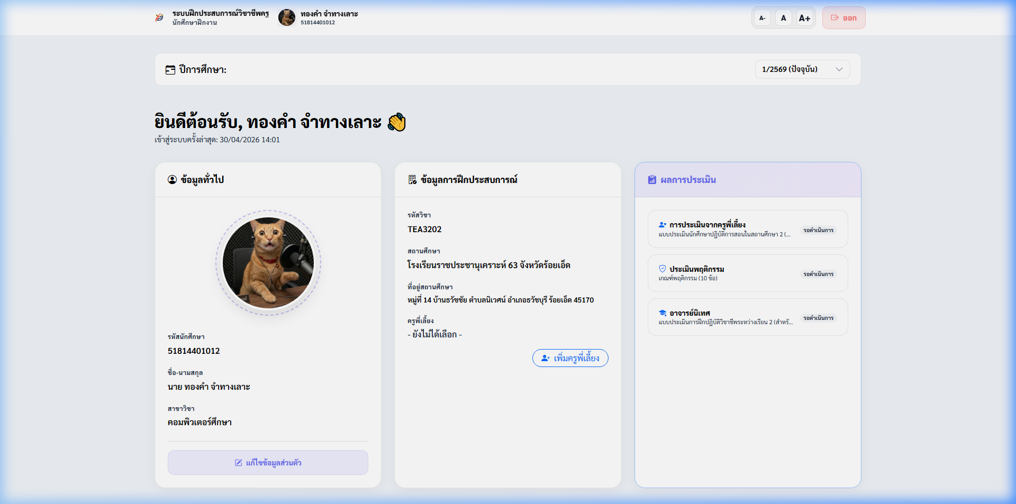Click the school name โรงเรียนราชประชานุเคราะห์ 63
The width and height of the screenshot is (1016, 504).
click(x=489, y=265)
